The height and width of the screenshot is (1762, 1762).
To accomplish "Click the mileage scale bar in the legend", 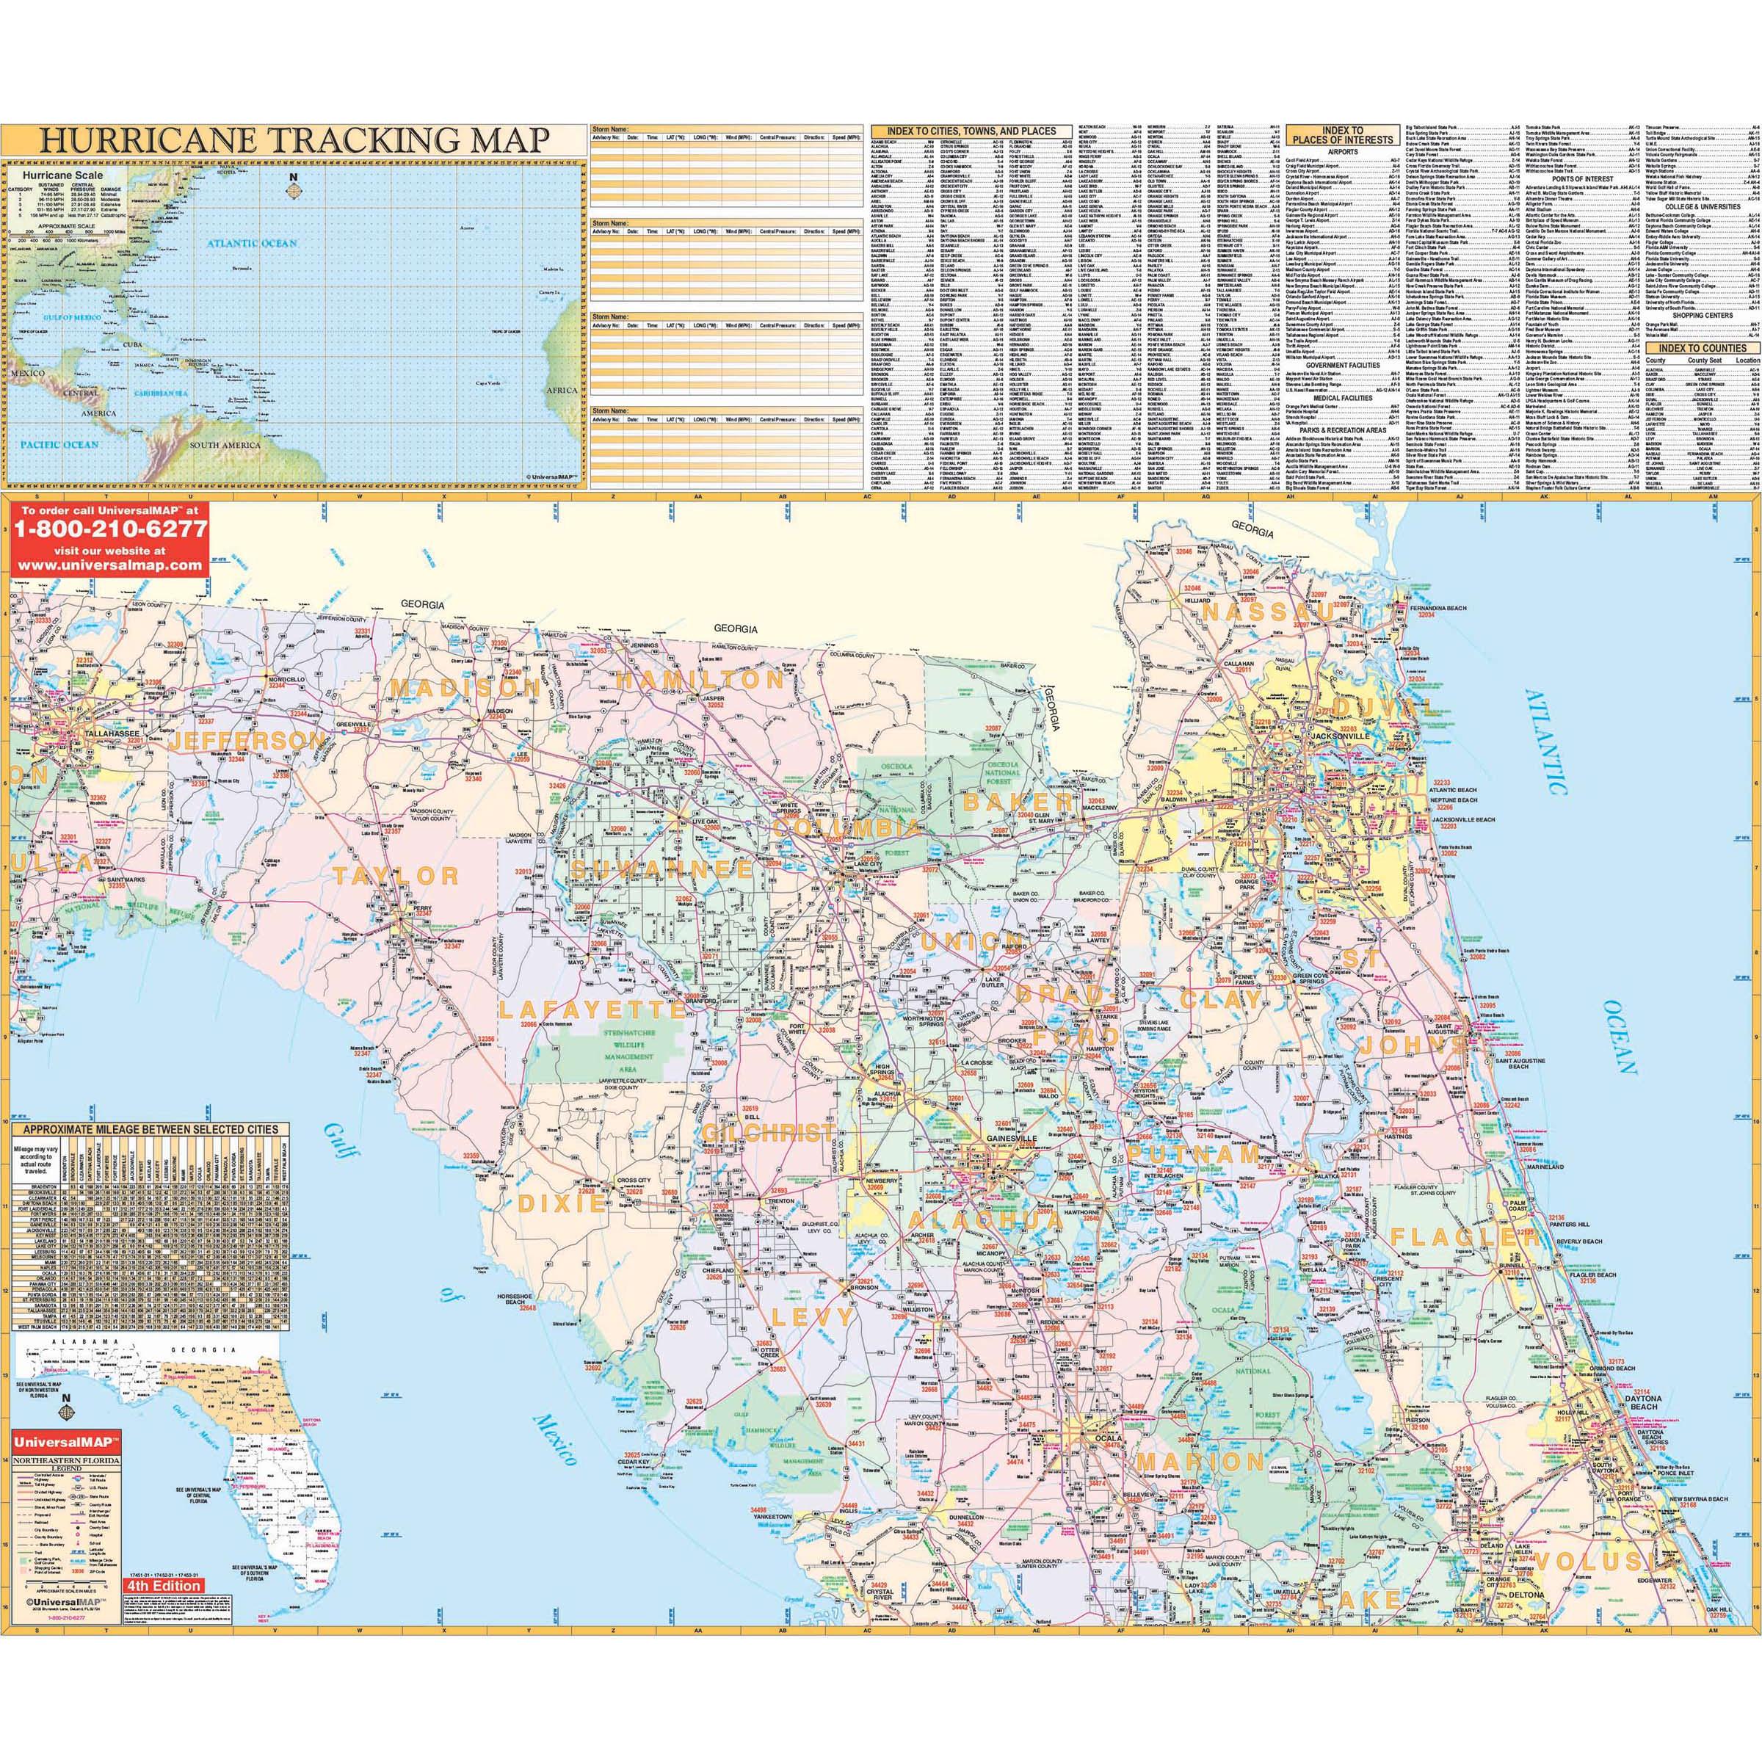I will (x=67, y=1582).
